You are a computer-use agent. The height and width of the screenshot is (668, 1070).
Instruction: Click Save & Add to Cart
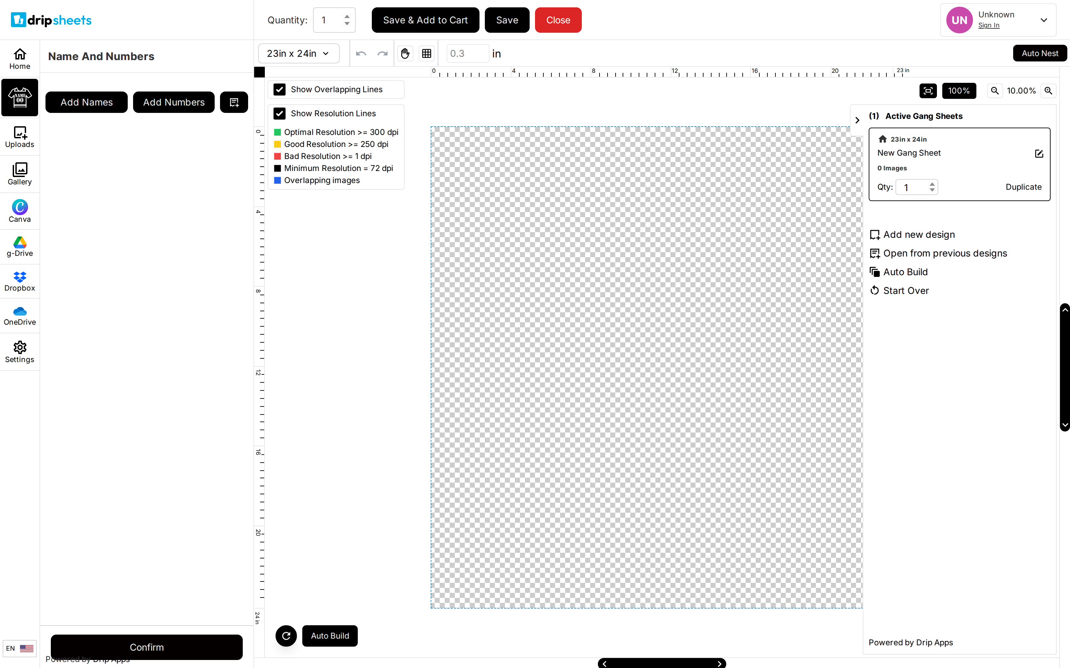coord(425,20)
